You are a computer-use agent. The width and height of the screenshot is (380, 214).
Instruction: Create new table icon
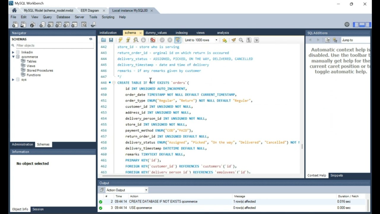pyautogui.click(x=50, y=25)
